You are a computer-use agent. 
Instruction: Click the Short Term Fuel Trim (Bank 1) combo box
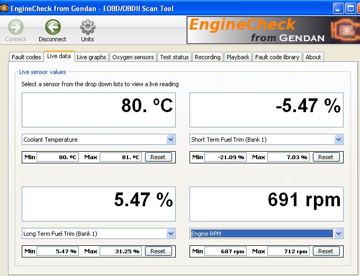coord(266,140)
